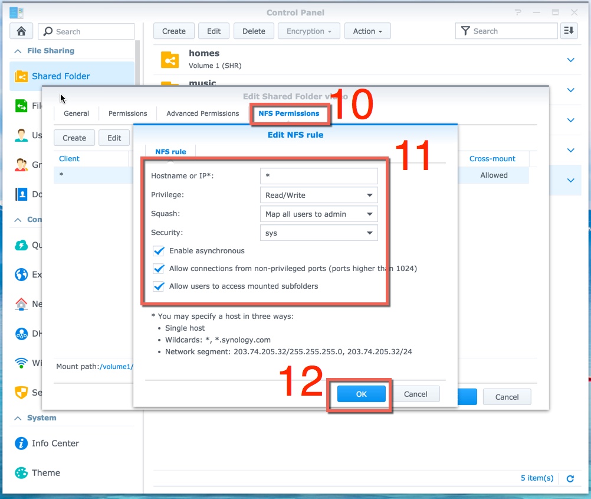Open the Squash dropdown menu
This screenshot has width=591, height=499.
pyautogui.click(x=319, y=214)
